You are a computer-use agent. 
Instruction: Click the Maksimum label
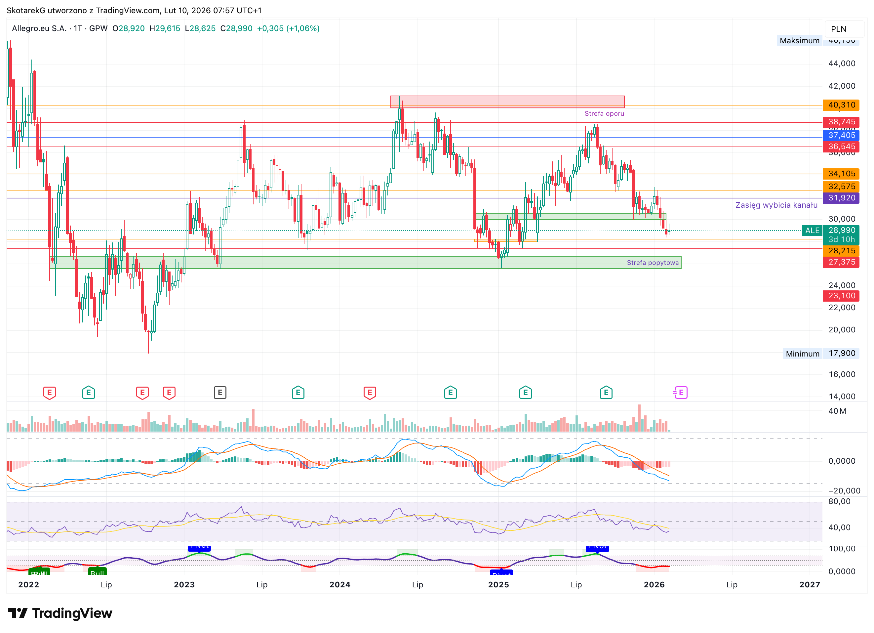click(x=799, y=40)
